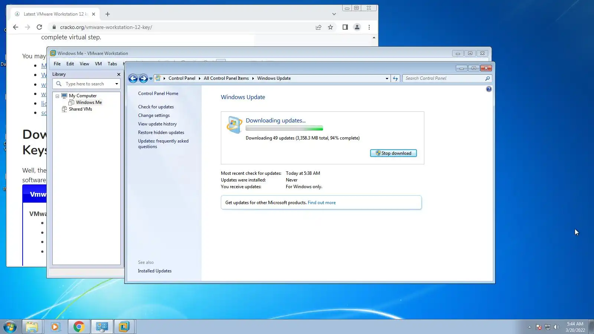Image resolution: width=594 pixels, height=334 pixels.
Task: Toggle Chrome's side panel
Action: [345, 27]
